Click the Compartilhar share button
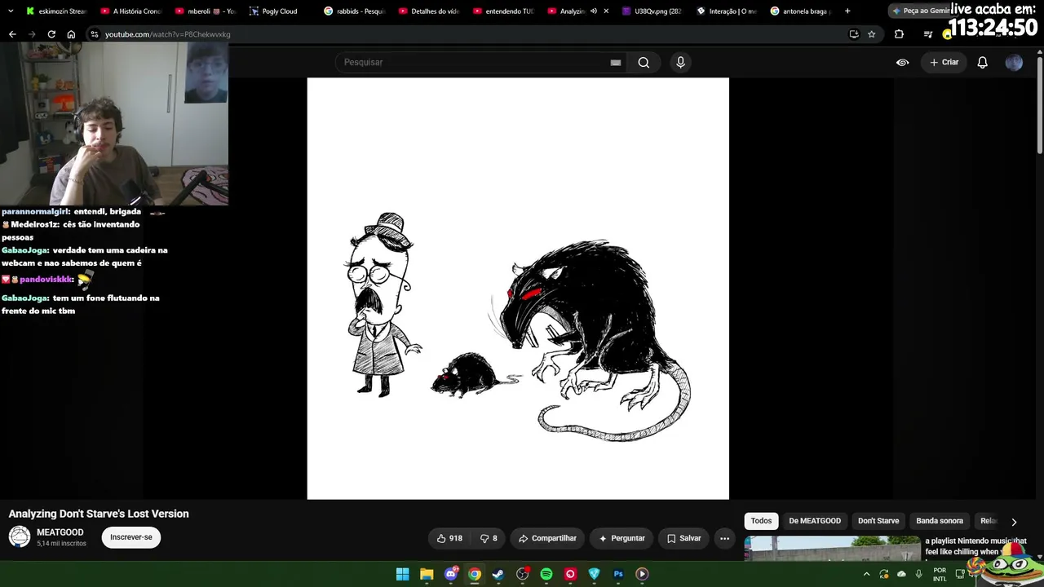 point(548,538)
